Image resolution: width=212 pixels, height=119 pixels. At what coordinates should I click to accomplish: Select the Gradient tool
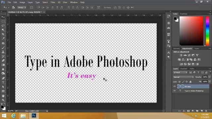[3, 65]
